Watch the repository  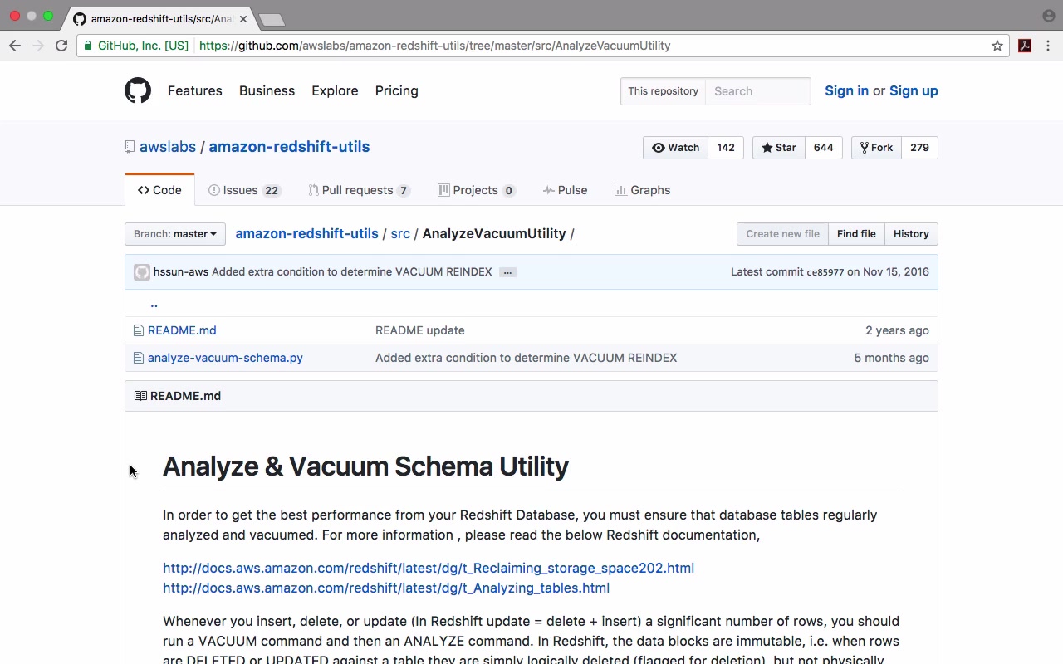pyautogui.click(x=675, y=148)
